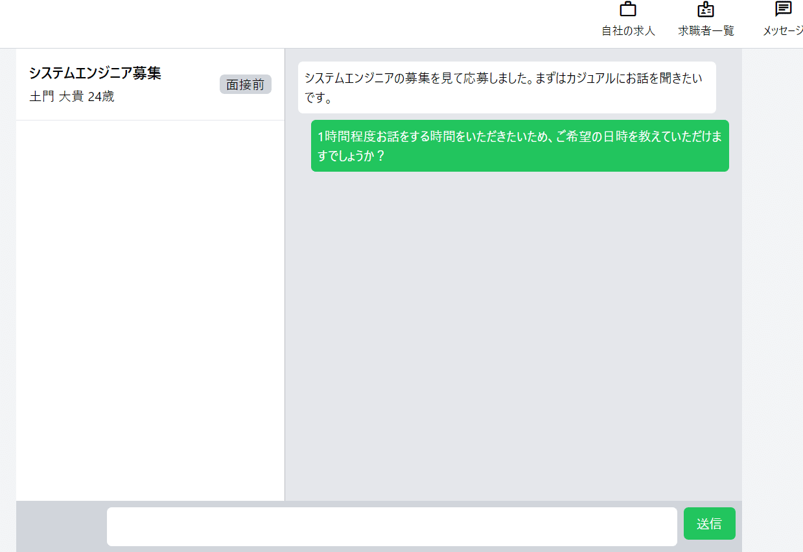Click the speech bubble icon for メッセージ

pyautogui.click(x=784, y=10)
